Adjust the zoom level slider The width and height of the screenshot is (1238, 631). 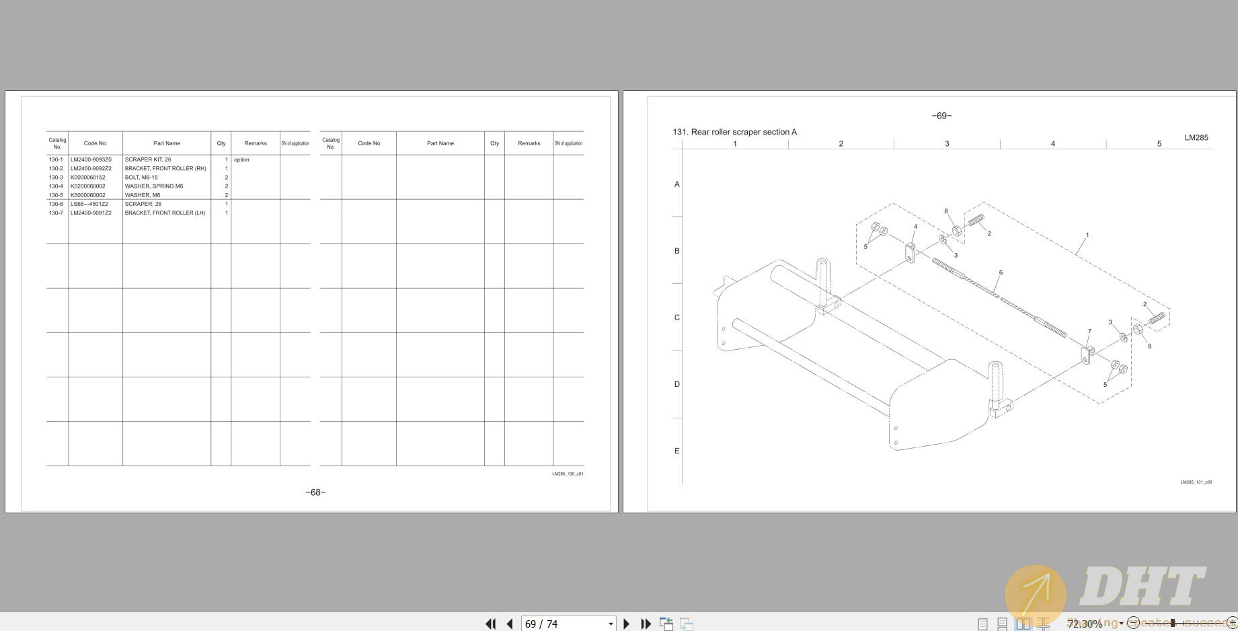[x=1173, y=623]
